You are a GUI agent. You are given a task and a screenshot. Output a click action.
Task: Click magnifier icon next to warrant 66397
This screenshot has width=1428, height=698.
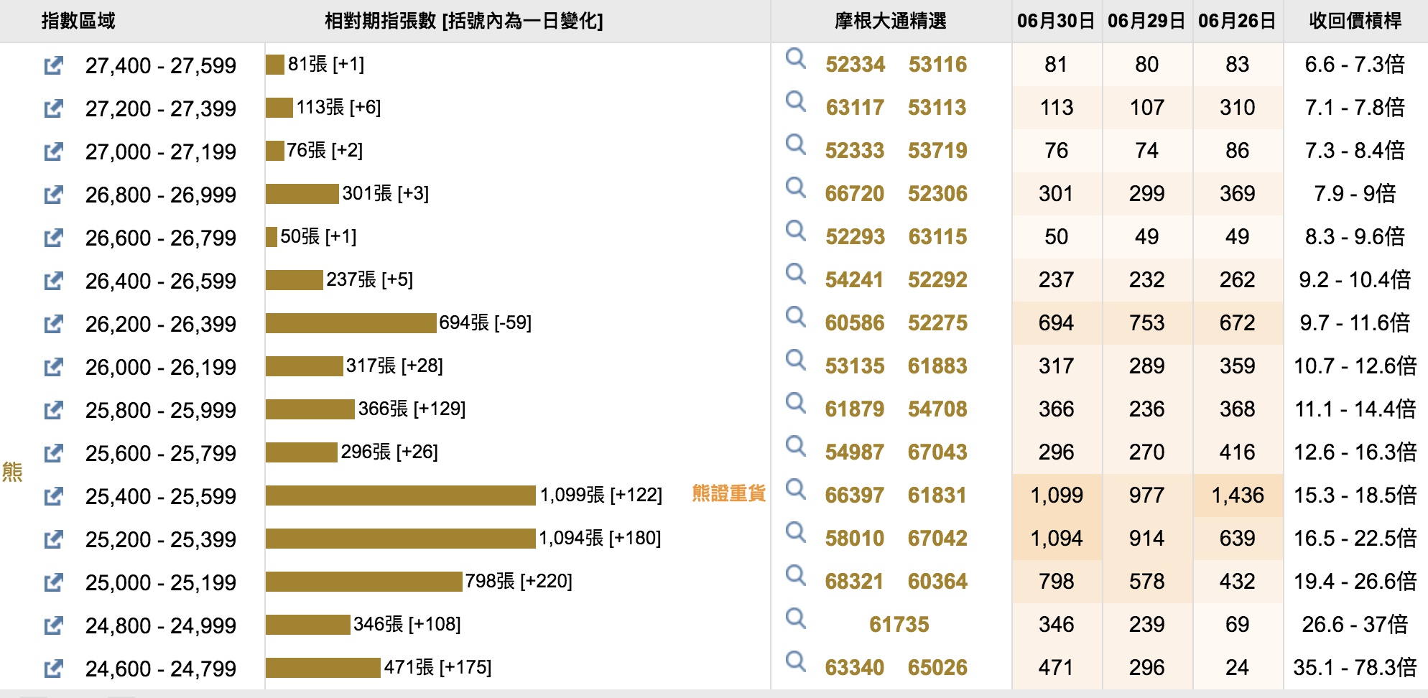pyautogui.click(x=795, y=489)
